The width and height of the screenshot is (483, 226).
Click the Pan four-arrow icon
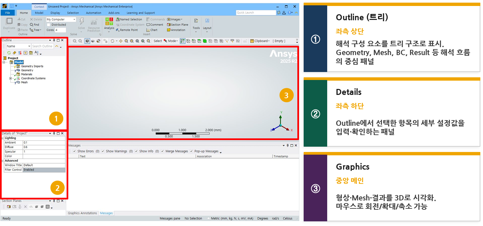coord(121,41)
